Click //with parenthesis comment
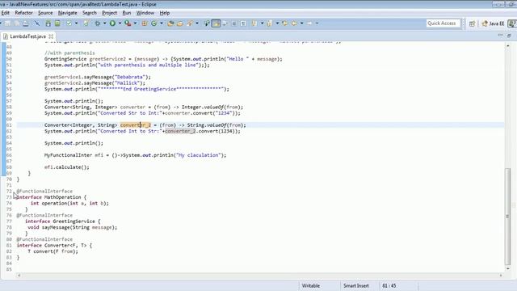The height and width of the screenshot is (291, 517). (69, 53)
